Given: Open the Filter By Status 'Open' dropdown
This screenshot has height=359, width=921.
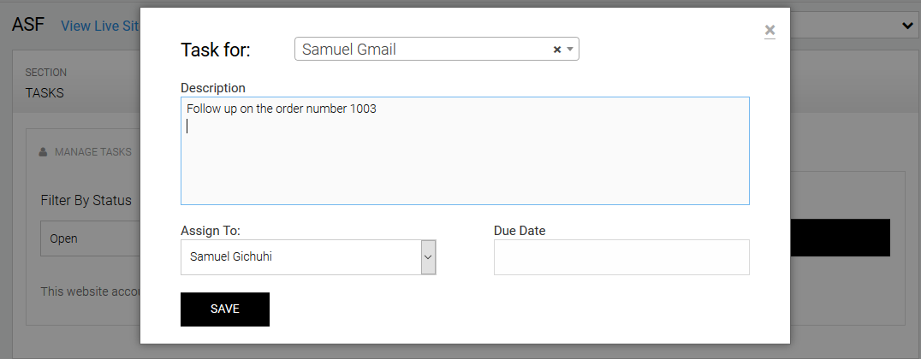Looking at the screenshot, I should pyautogui.click(x=90, y=239).
